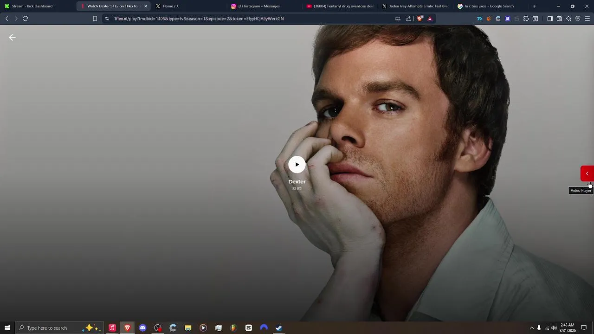Switch to Instagram Messages tab
The width and height of the screenshot is (594, 334).
click(x=265, y=6)
